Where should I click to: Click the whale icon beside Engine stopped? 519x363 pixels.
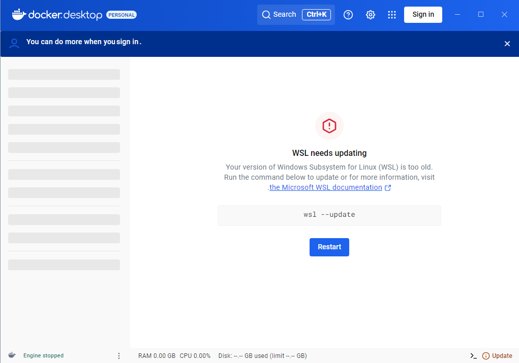[12, 355]
